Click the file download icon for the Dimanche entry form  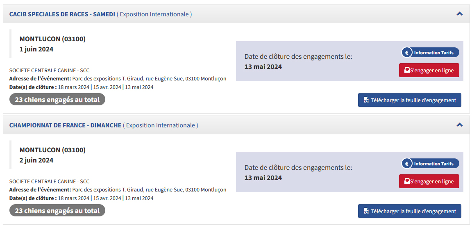[x=366, y=211]
